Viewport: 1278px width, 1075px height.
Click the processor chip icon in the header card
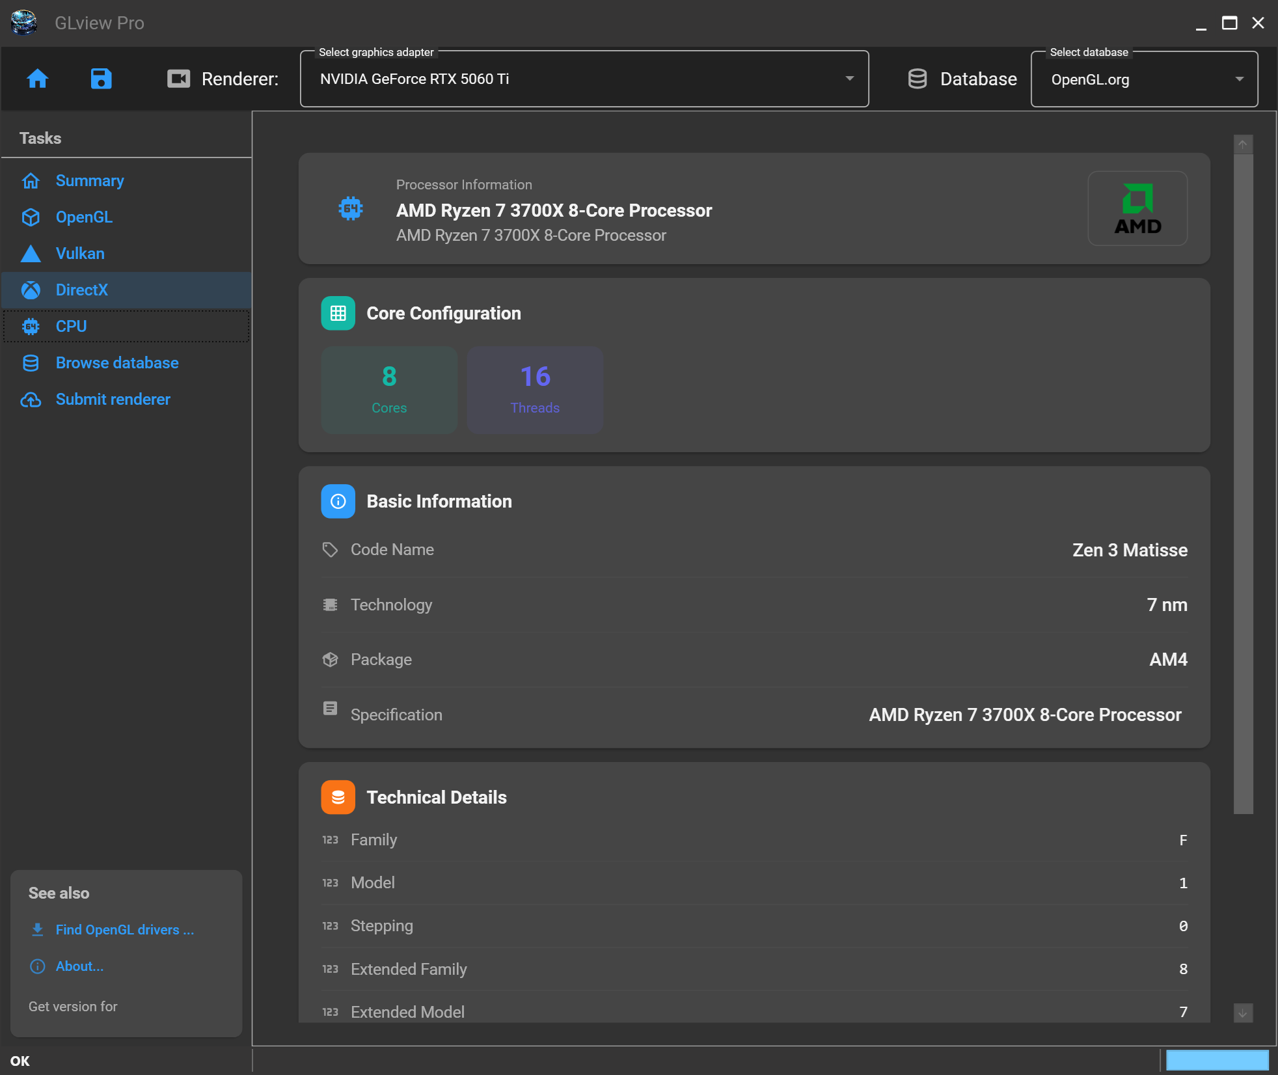coord(351,208)
